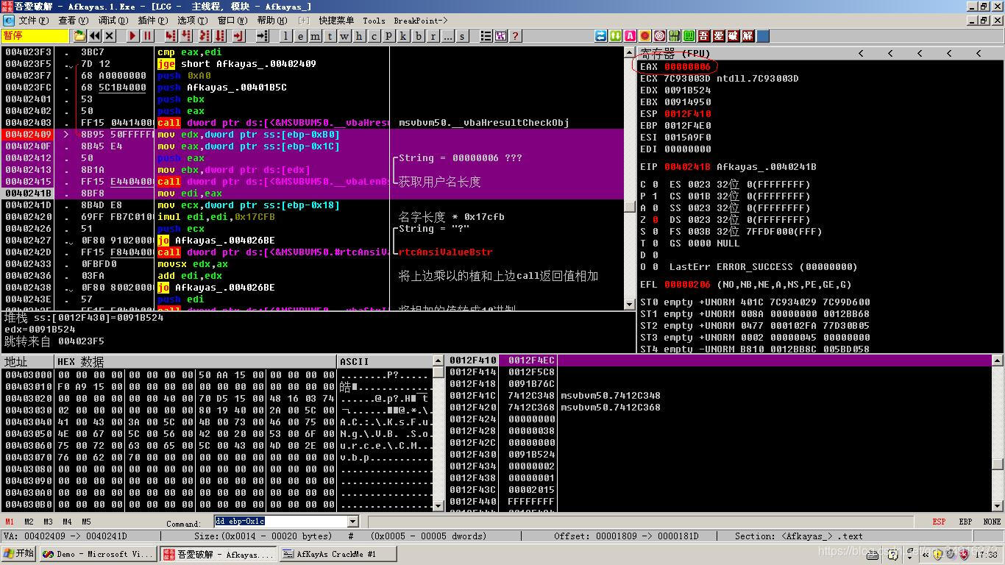Click the green binary 010 plugin icon
1005x565 pixels.
pyautogui.click(x=675, y=35)
